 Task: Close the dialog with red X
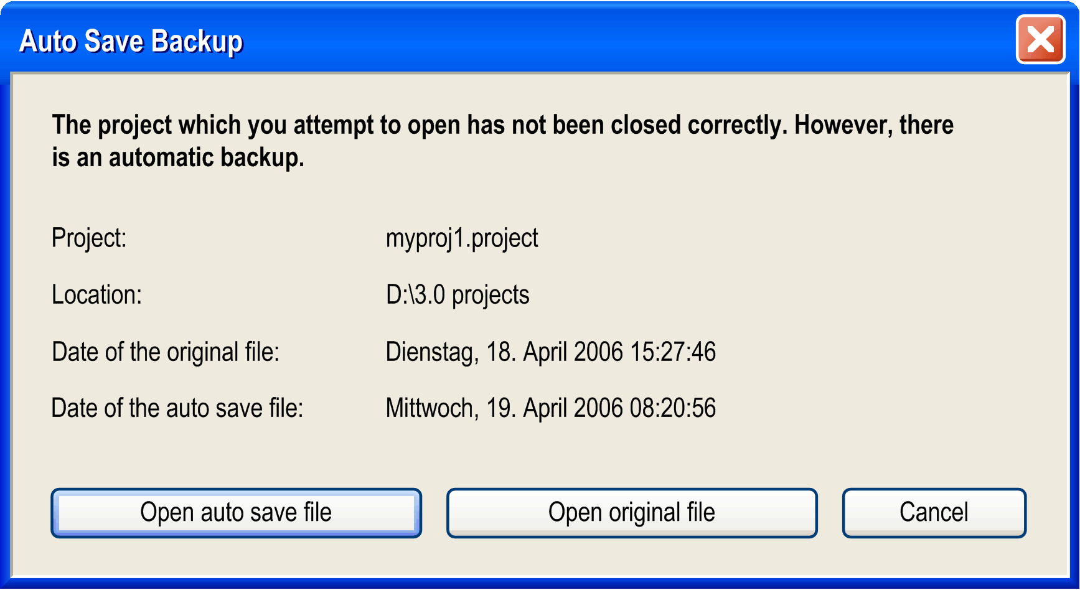point(1040,40)
